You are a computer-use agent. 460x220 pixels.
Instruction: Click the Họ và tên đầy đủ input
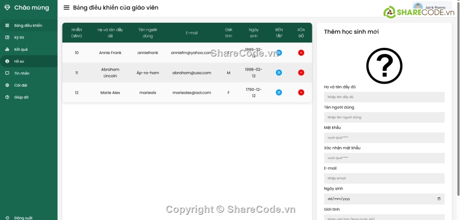(x=384, y=97)
